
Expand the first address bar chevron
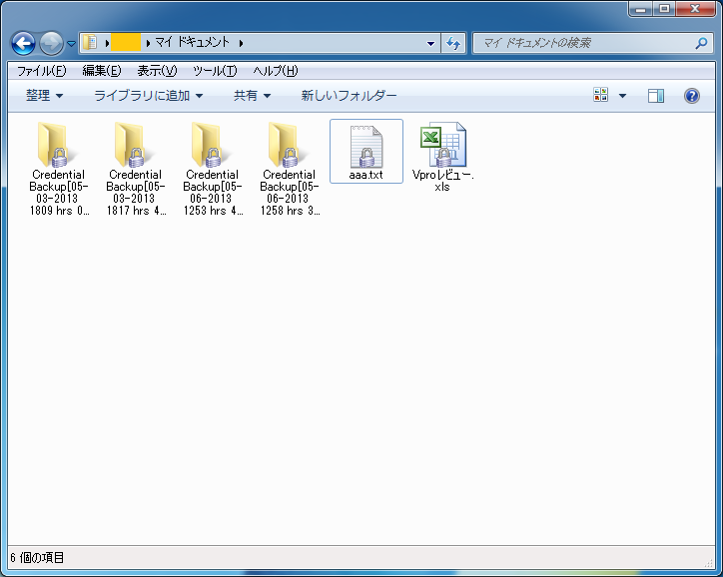coord(107,43)
